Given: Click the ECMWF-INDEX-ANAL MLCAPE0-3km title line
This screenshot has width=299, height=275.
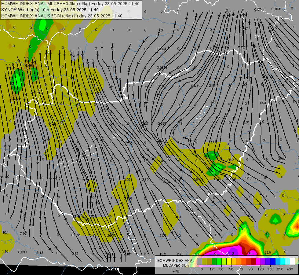Looking at the screenshot, I should 70,4.
